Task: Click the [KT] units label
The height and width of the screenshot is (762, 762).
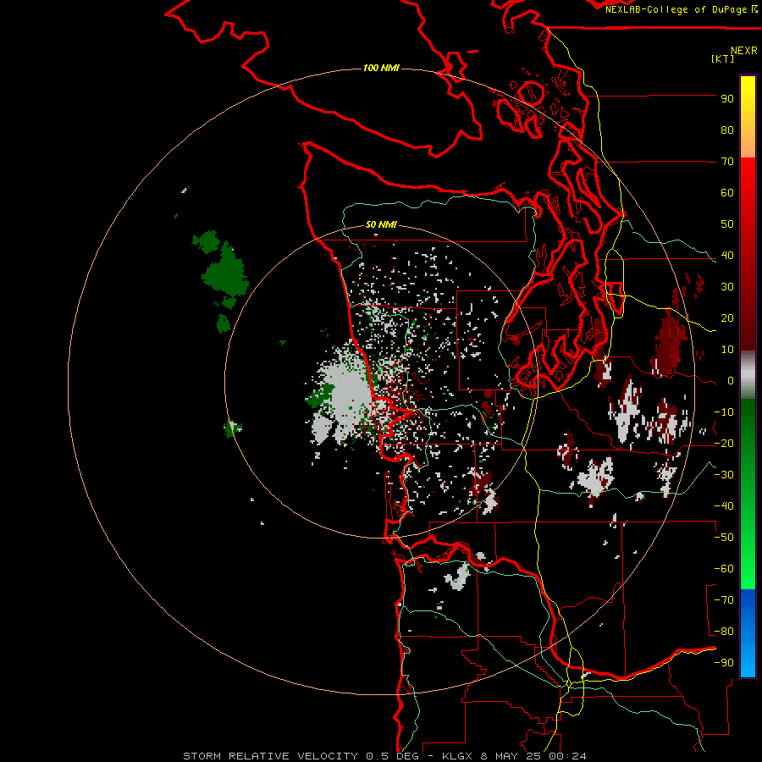Action: [722, 58]
